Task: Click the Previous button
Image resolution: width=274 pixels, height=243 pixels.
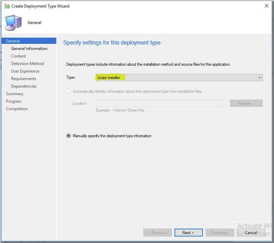Action: (x=158, y=232)
